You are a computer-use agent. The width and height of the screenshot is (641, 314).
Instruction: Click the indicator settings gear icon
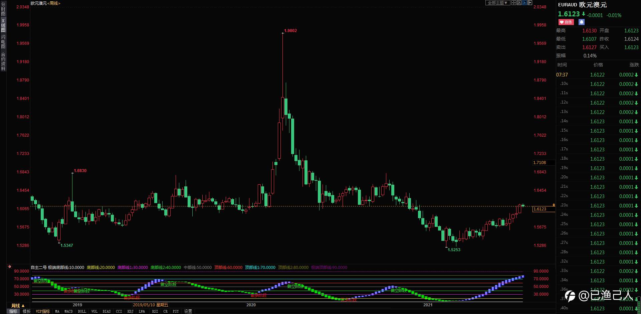point(10,267)
